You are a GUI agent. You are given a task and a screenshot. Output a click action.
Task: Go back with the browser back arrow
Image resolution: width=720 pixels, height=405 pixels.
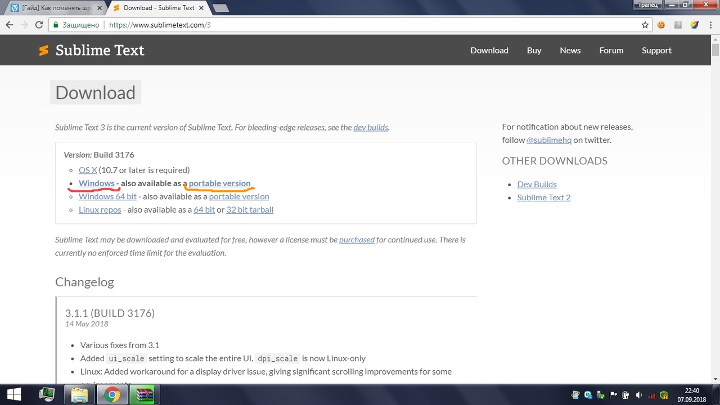click(10, 25)
